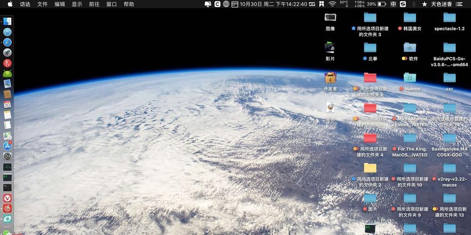Click the battery 39% indicator
The width and height of the screenshot is (471, 235).
pyautogui.click(x=376, y=4)
